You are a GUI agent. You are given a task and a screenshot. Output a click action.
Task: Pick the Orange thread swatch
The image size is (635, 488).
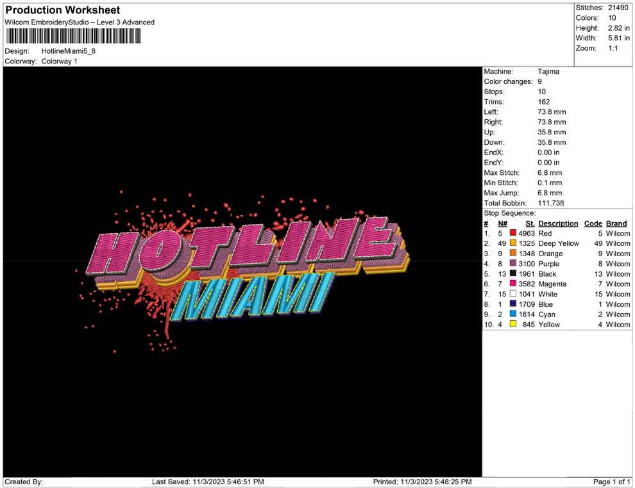click(513, 254)
